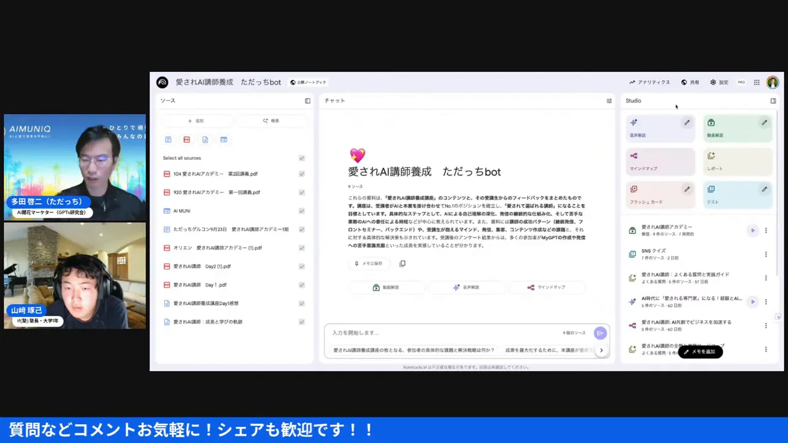Collapse the Studio panel with its sidebar icon
Viewport: 788px width, 443px height.
click(x=773, y=101)
